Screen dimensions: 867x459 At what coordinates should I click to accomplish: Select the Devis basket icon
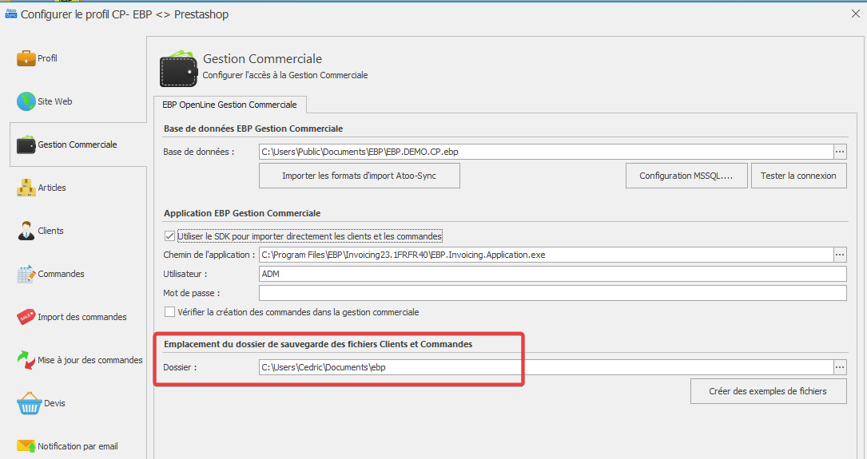coord(29,403)
